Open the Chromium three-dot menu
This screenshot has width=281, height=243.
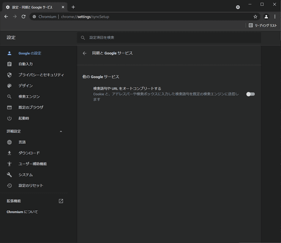click(x=275, y=17)
